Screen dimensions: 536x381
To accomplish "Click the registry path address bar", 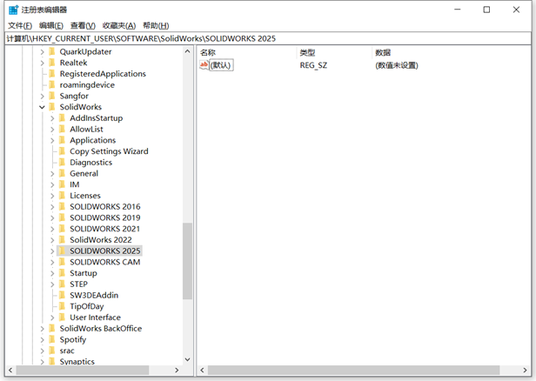I will click(261, 39).
